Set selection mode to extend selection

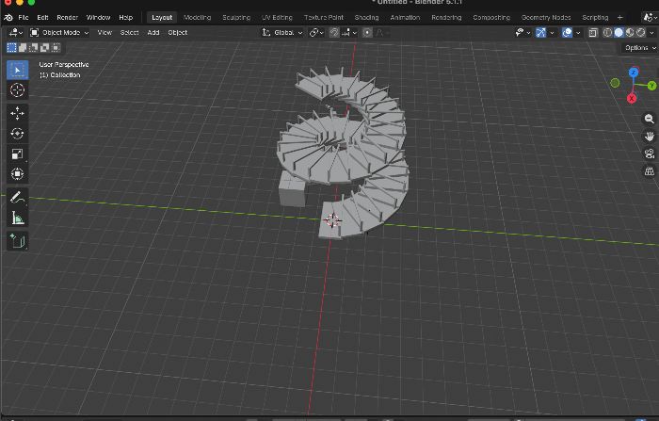(23, 48)
